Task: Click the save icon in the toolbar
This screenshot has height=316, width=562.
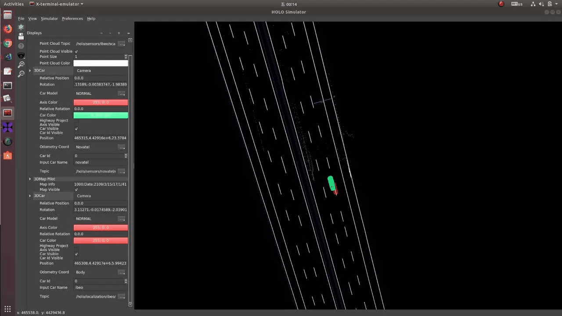Action: (21, 36)
